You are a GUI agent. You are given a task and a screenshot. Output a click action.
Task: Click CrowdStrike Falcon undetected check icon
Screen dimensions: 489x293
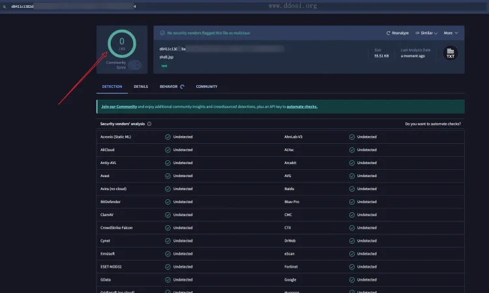[168, 228]
